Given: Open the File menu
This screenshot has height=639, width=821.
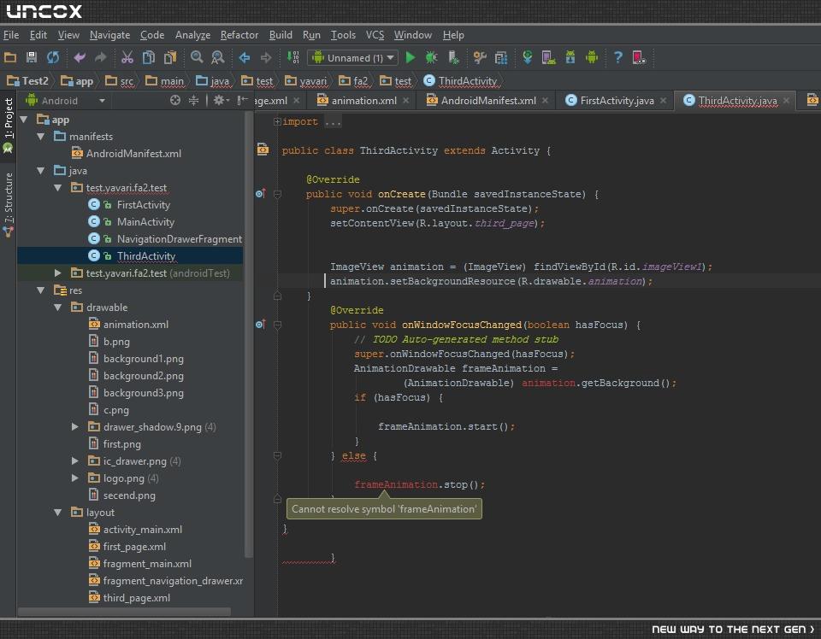Looking at the screenshot, I should pos(11,35).
